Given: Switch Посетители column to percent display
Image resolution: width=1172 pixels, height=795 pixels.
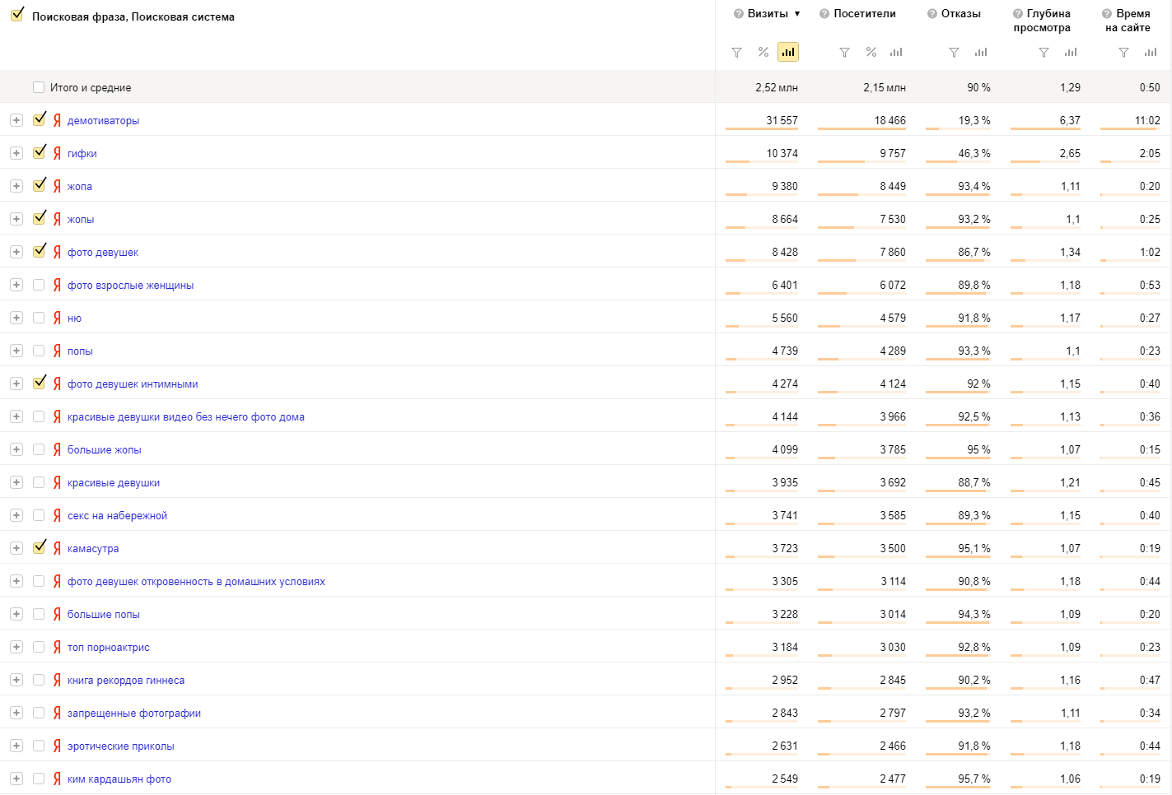Looking at the screenshot, I should click(871, 53).
